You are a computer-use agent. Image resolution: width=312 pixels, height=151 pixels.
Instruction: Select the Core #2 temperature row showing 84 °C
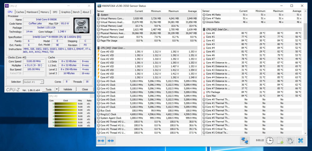click(x=252, y=40)
